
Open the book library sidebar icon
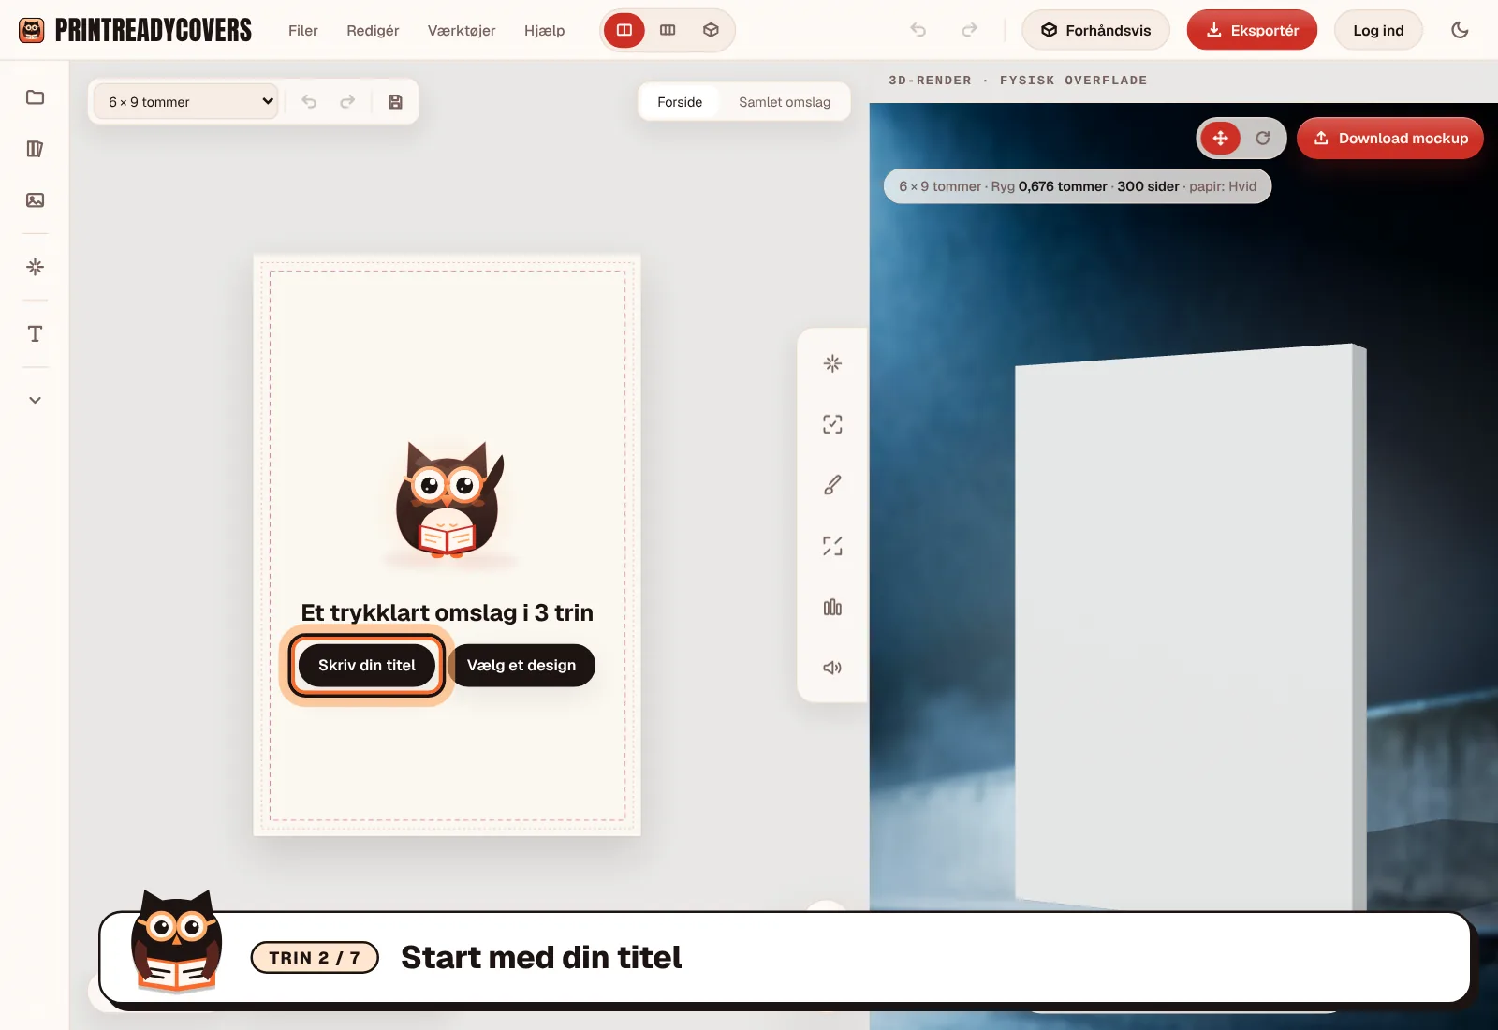tap(35, 149)
